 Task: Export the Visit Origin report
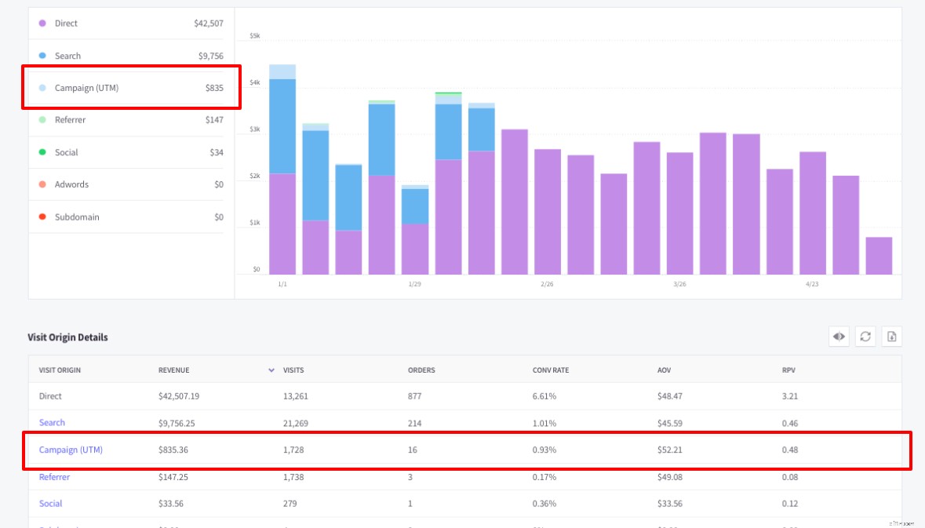click(890, 336)
